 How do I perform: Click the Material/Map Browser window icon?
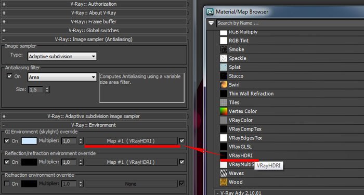tap(210, 11)
